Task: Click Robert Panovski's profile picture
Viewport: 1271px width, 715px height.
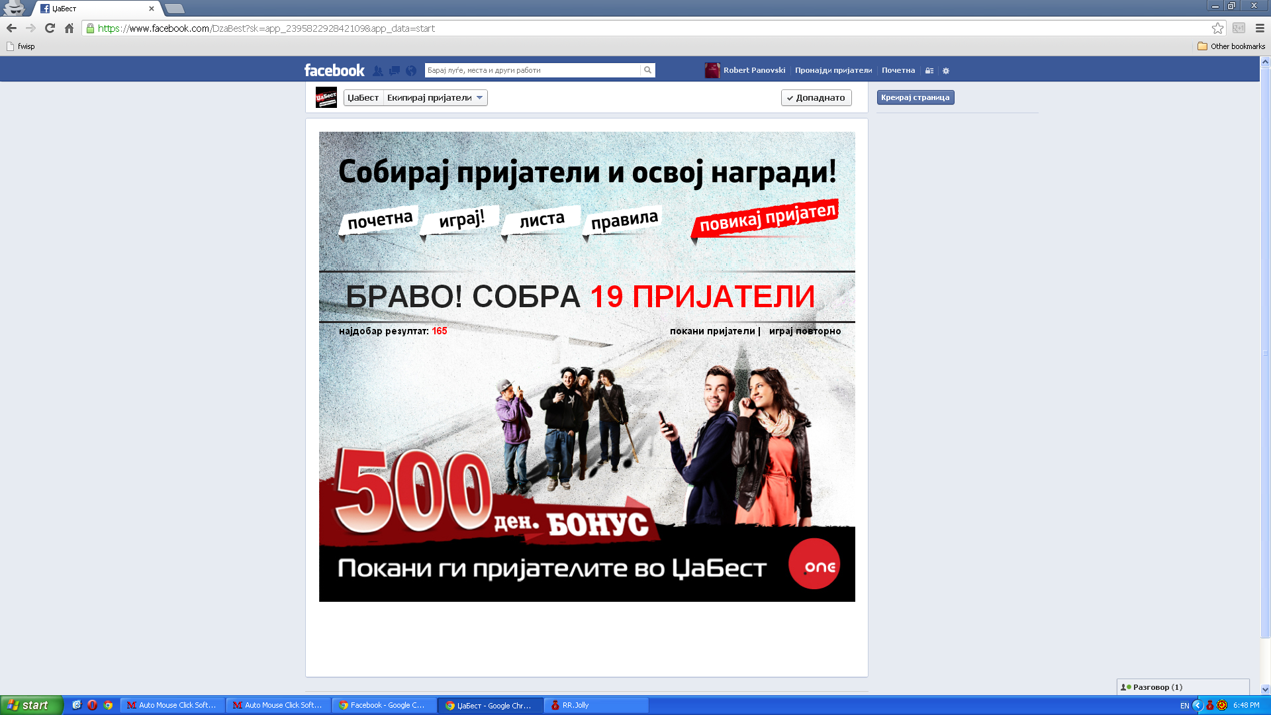Action: pos(712,70)
